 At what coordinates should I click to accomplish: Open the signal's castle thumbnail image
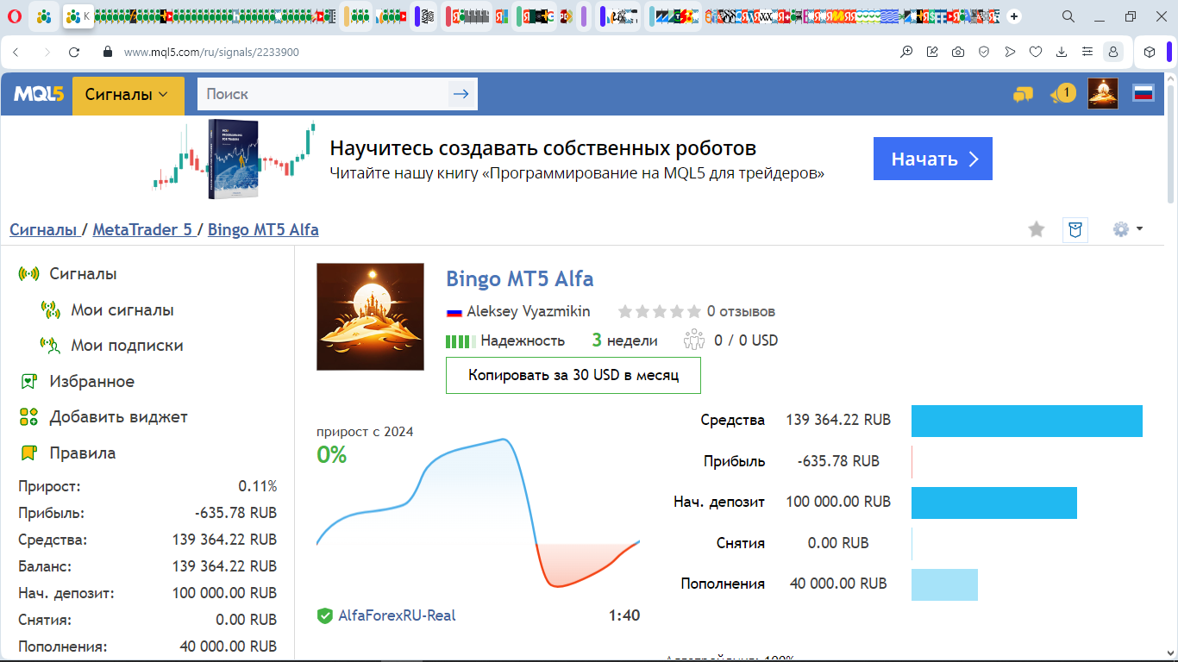pyautogui.click(x=370, y=316)
